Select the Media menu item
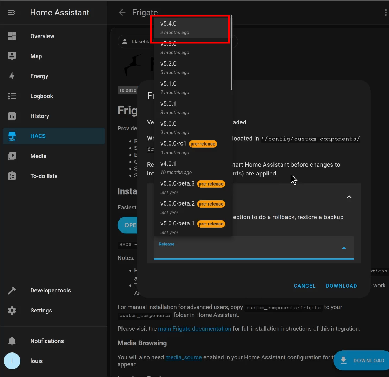Screen dimensions: 389x377 (x=54, y=156)
